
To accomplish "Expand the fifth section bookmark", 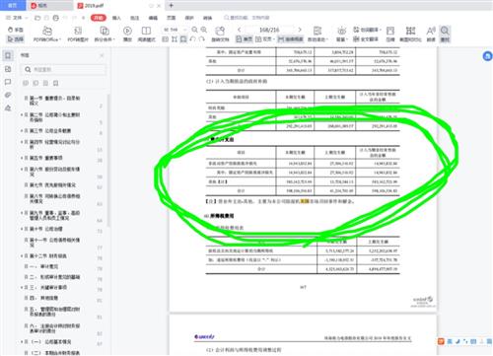I will coord(22,158).
